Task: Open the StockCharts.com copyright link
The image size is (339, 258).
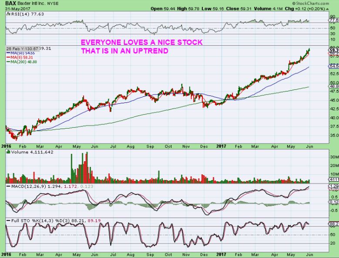Action: pyautogui.click(x=310, y=3)
